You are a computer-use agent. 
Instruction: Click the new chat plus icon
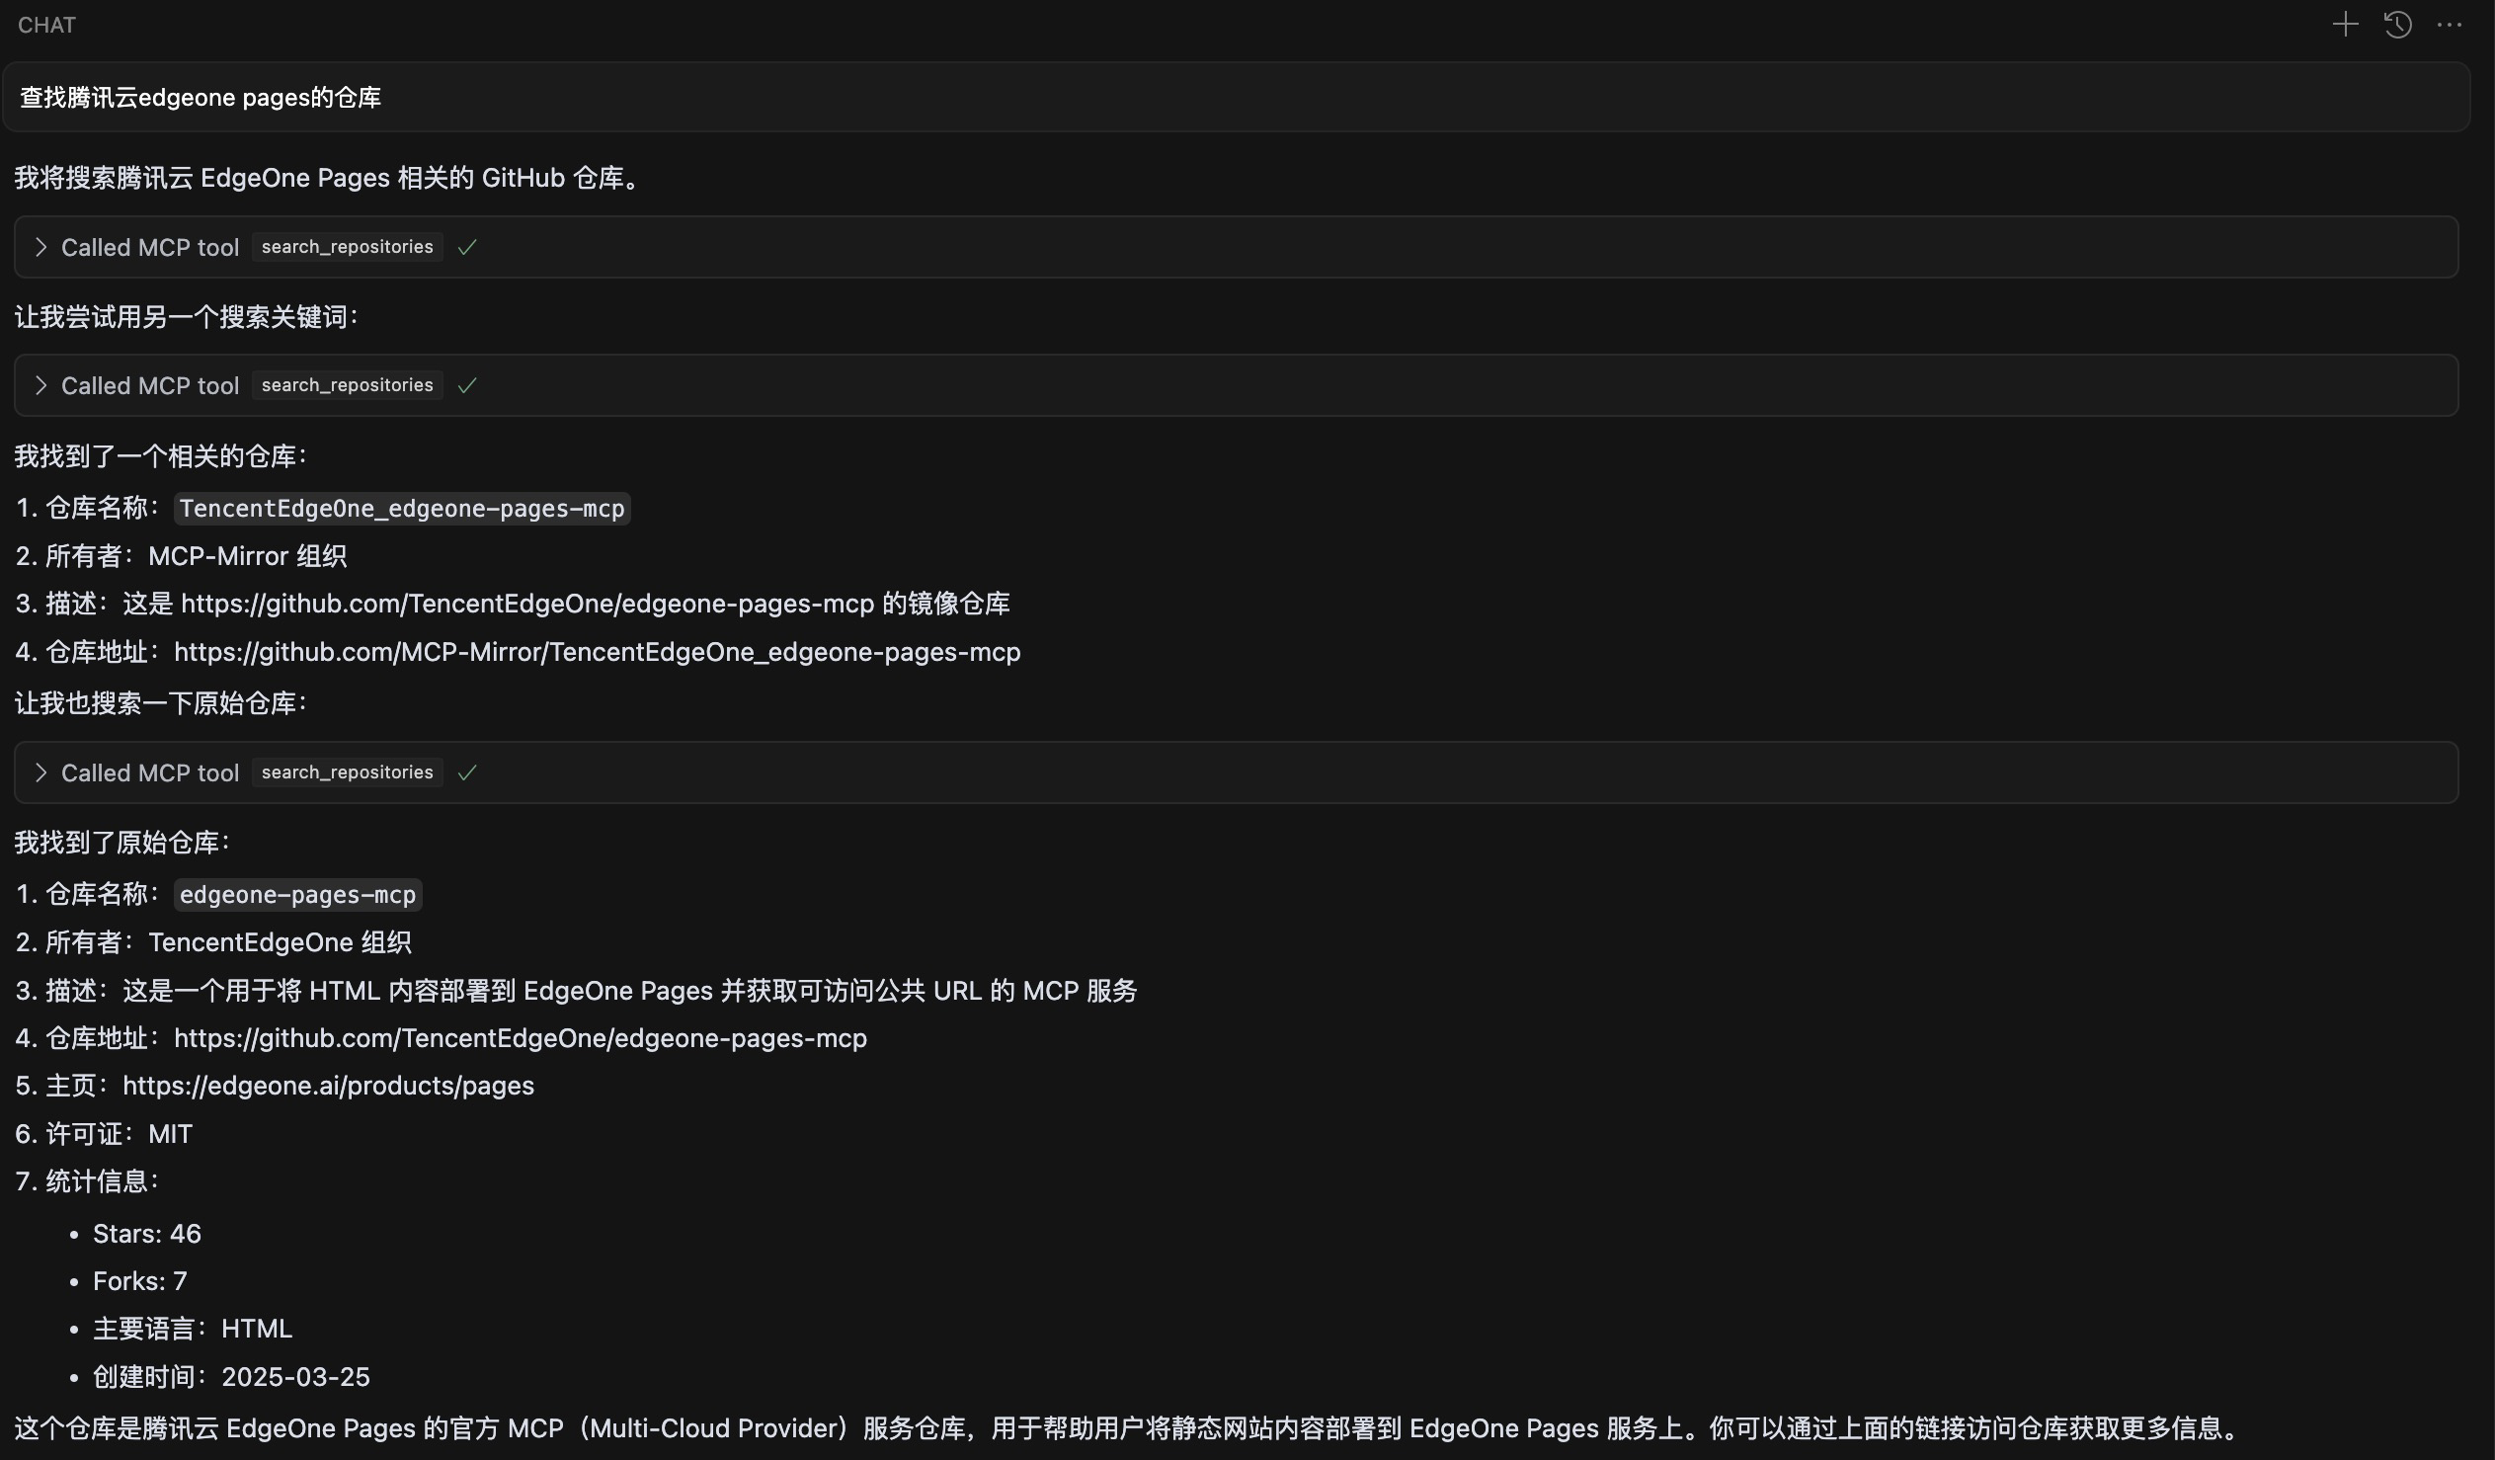(x=2345, y=25)
